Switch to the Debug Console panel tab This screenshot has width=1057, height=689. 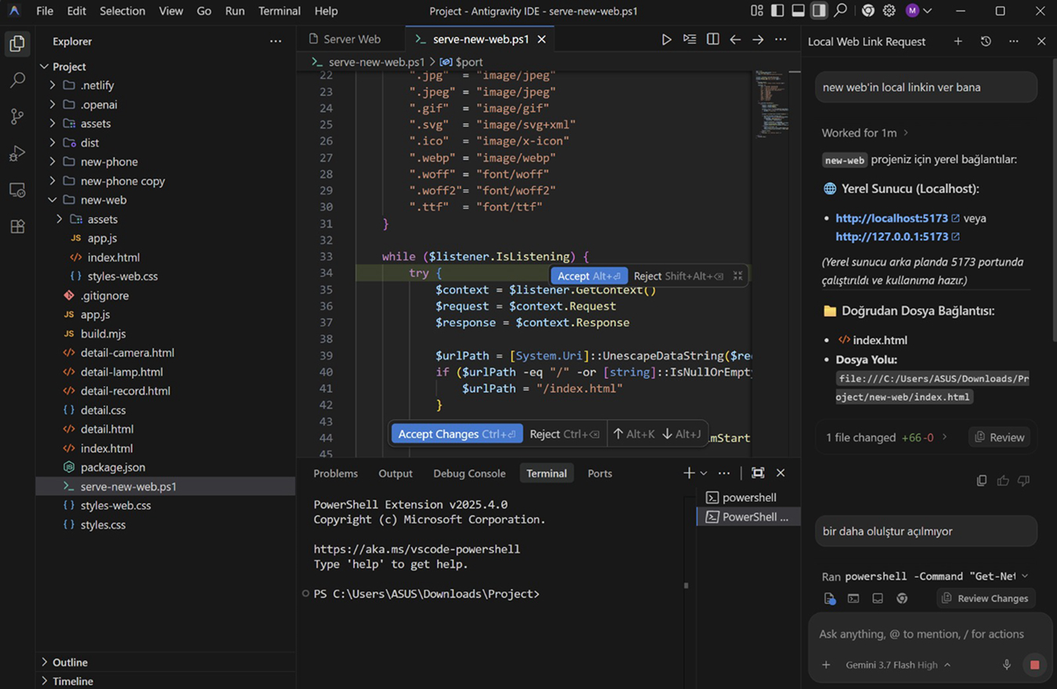click(469, 473)
